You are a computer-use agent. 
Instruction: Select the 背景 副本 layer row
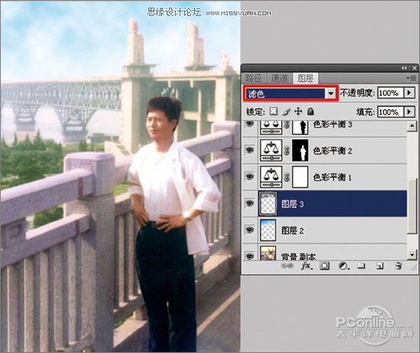coord(325,252)
